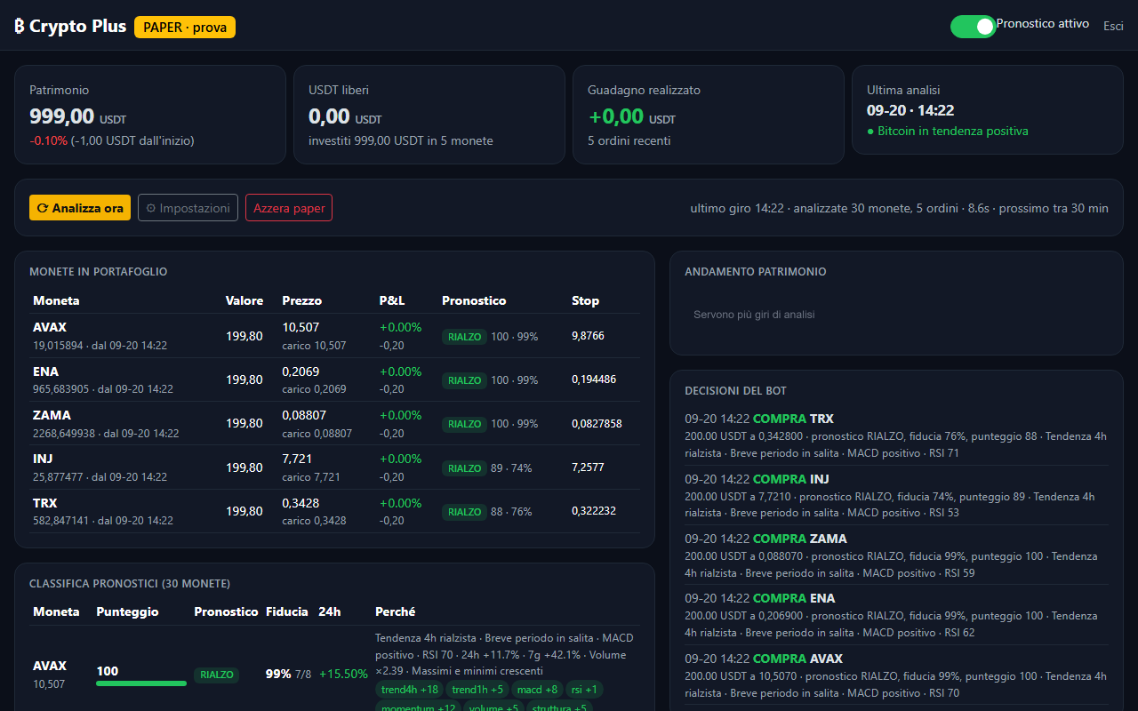Viewport: 1138px width, 711px height.
Task: Click the Esci logout link
Action: point(1113,26)
